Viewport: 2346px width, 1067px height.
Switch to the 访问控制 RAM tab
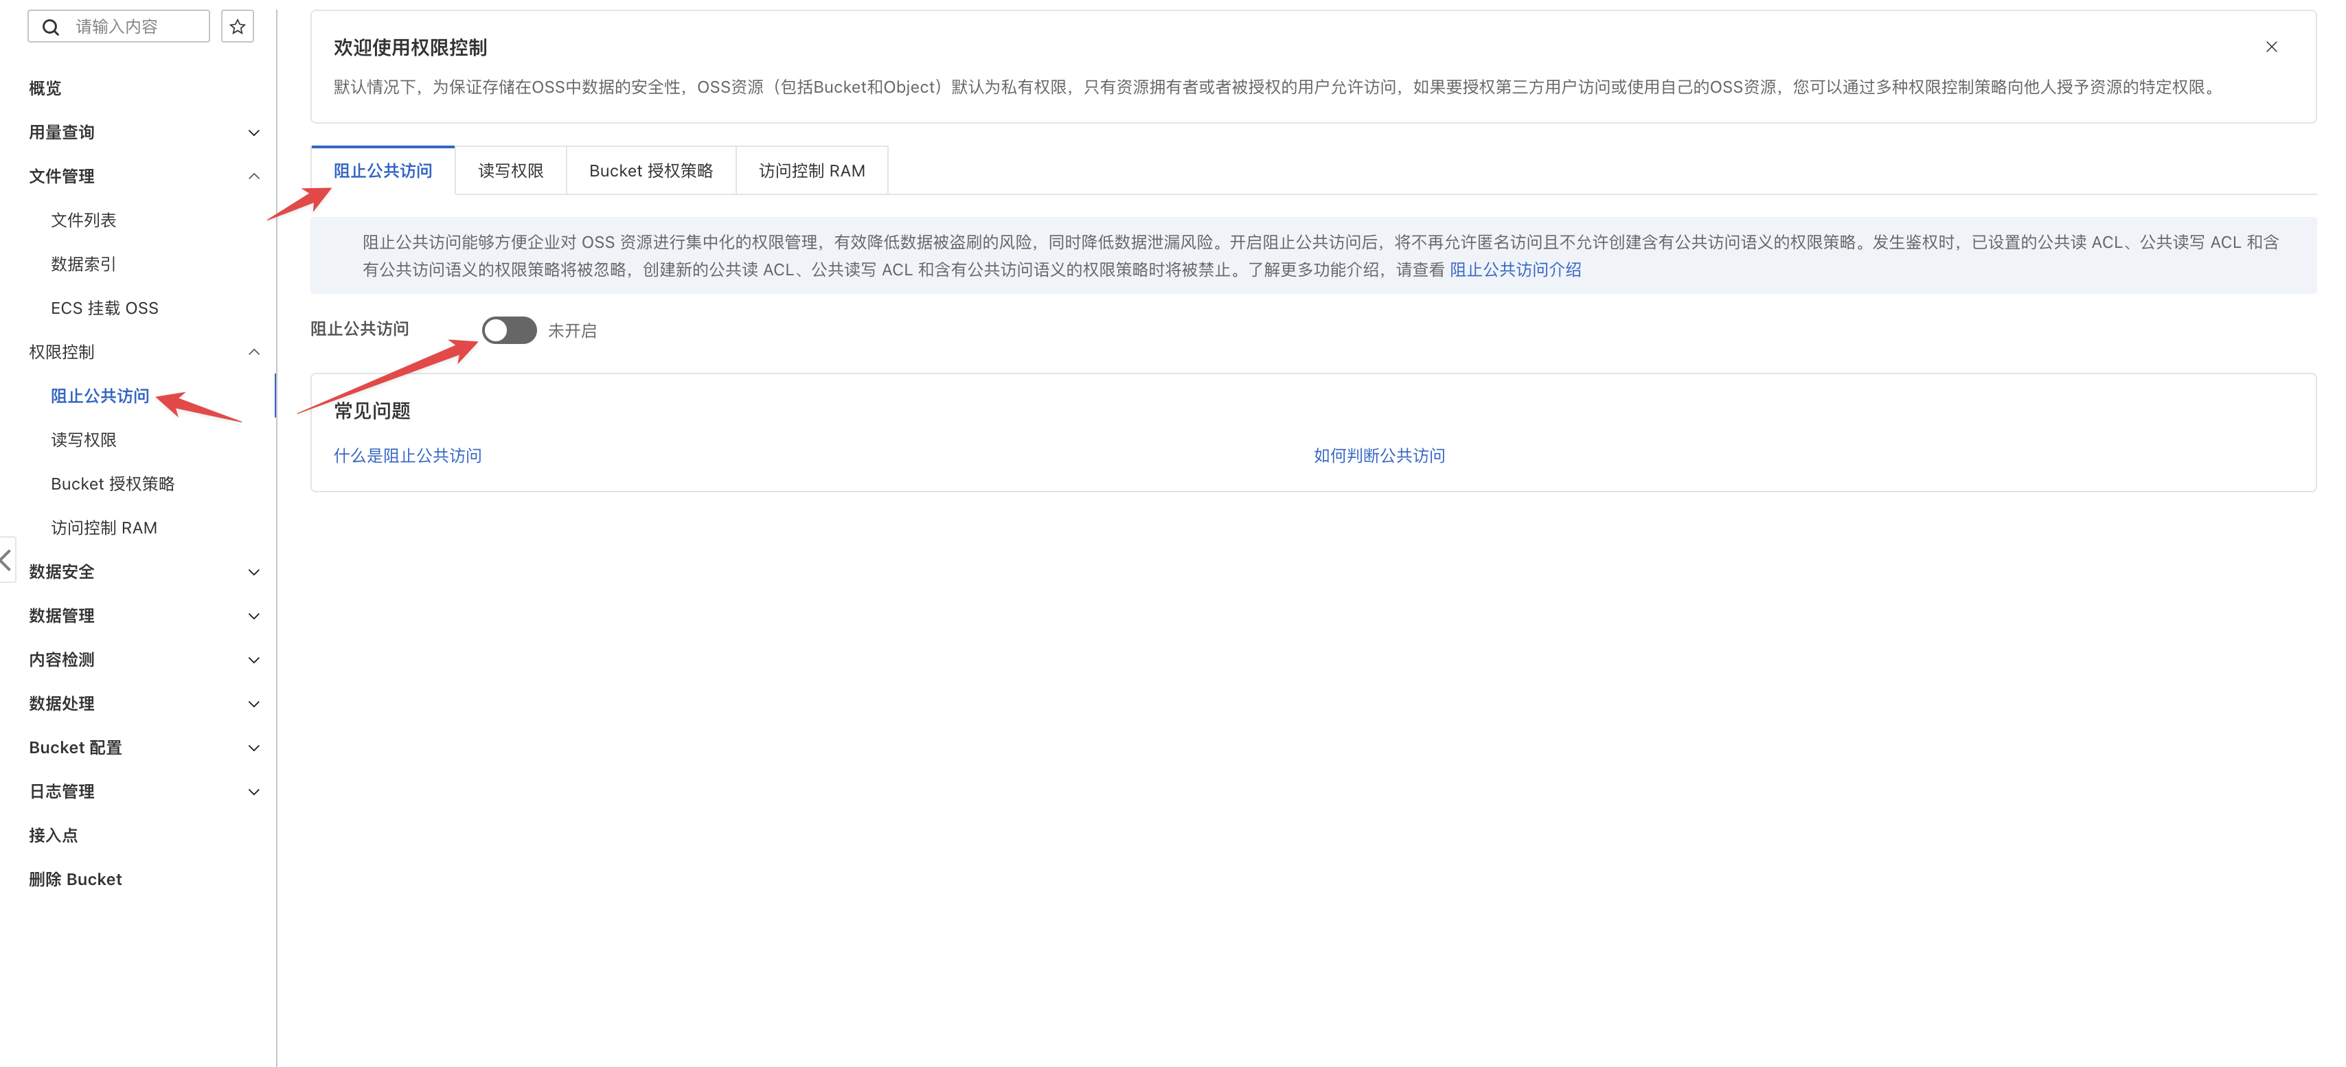point(810,170)
